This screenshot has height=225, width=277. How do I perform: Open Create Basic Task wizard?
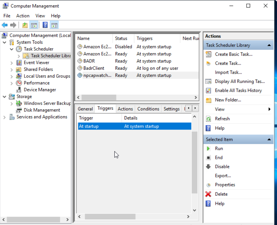click(231, 54)
